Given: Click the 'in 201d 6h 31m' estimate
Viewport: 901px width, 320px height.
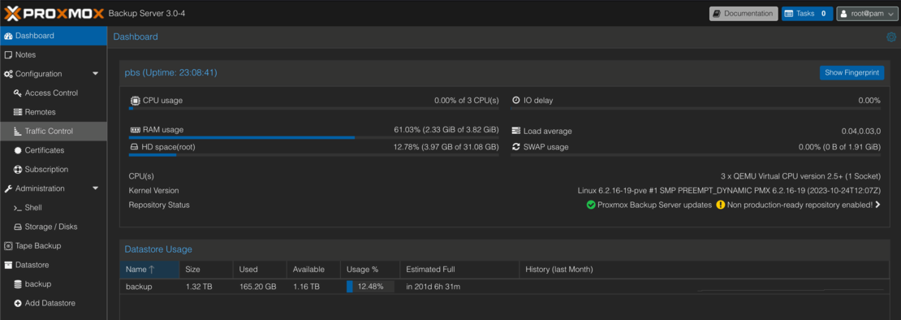Looking at the screenshot, I should [433, 287].
